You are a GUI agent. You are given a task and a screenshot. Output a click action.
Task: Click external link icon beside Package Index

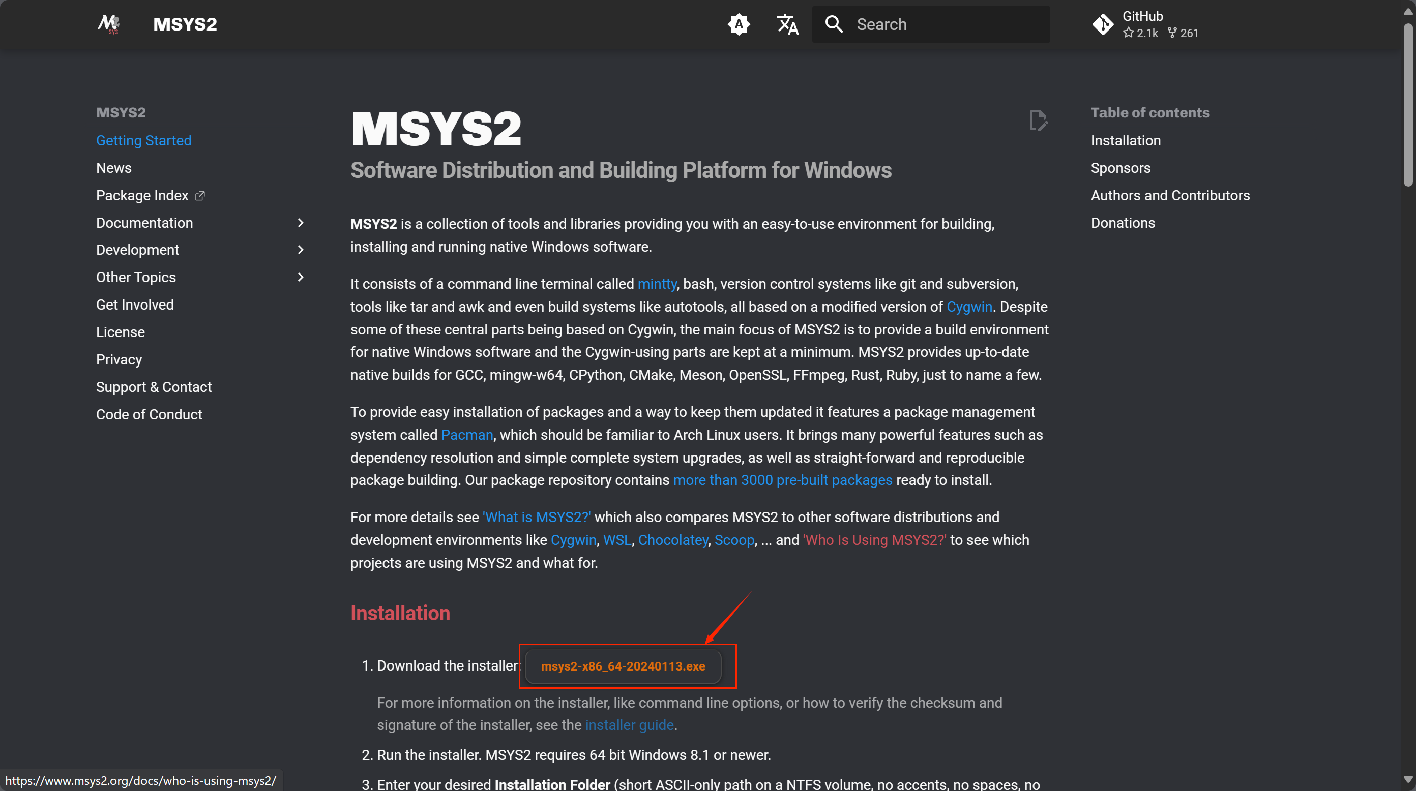coord(200,196)
